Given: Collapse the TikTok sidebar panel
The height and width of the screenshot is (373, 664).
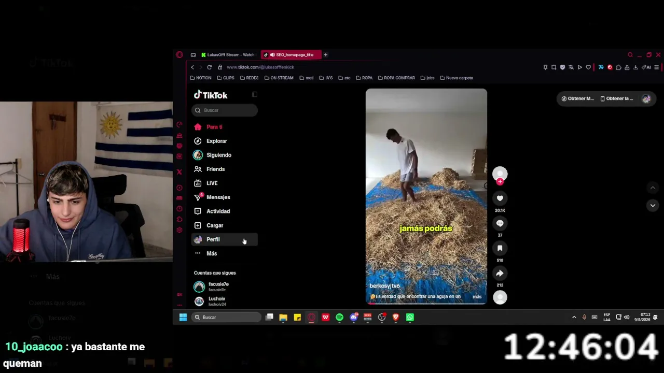Looking at the screenshot, I should [254, 94].
